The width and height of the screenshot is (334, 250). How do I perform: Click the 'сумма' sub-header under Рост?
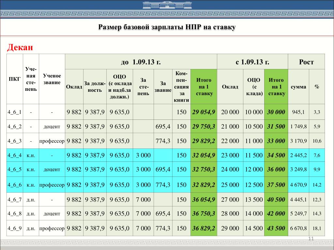298,87
